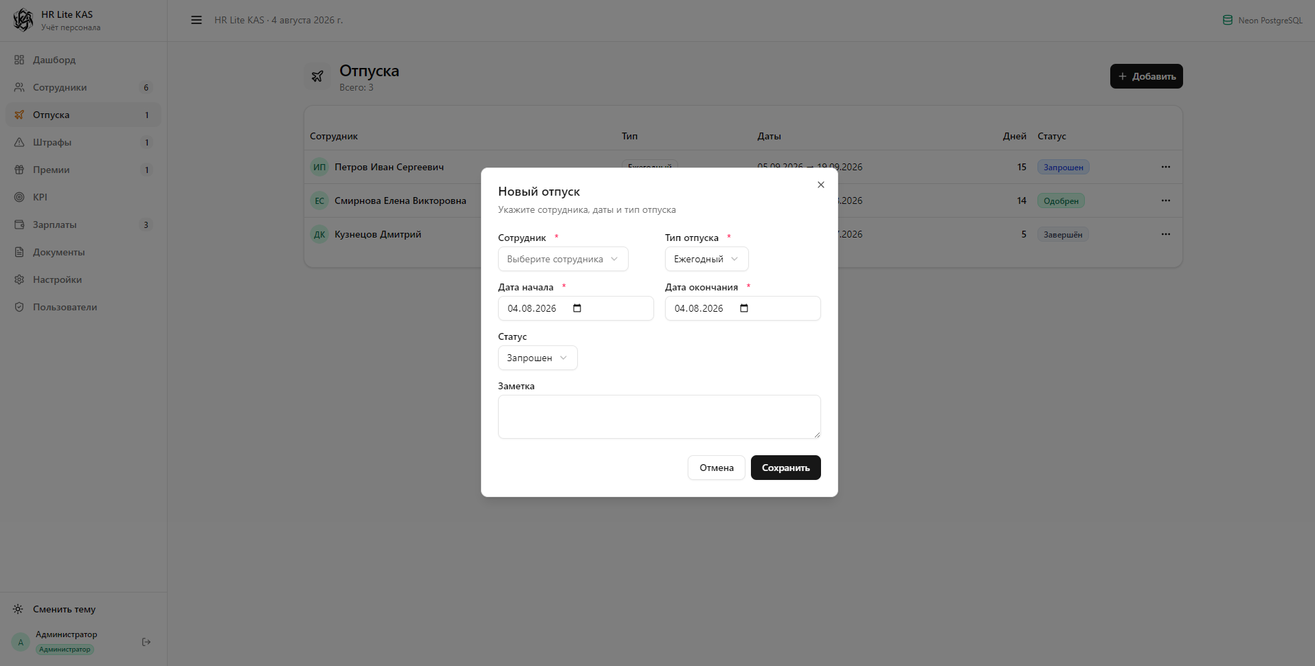Click the Дата начала date field
This screenshot has height=666, width=1315.
pos(576,308)
